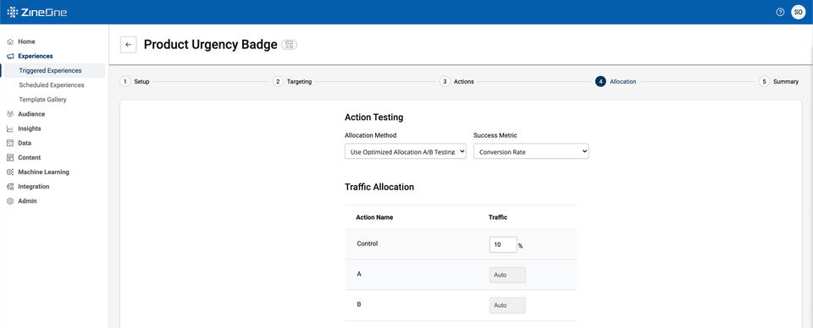Click the Experiences megaphone icon
This screenshot has width=813, height=328.
10,56
